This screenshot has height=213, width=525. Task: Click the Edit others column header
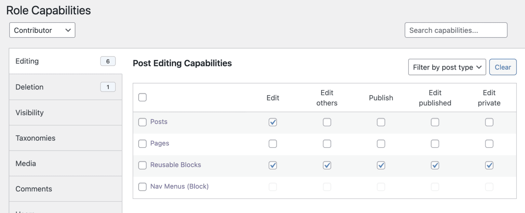327,98
